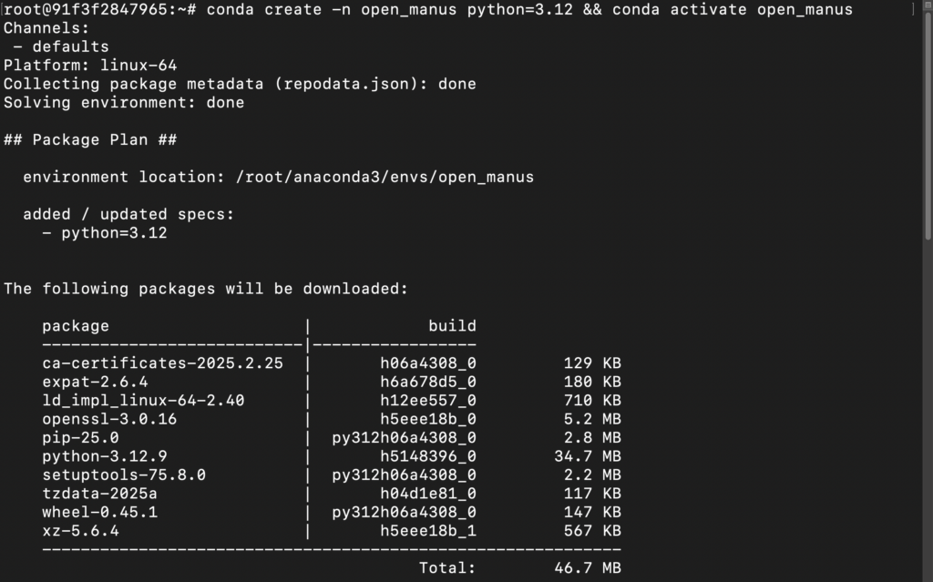
Task: Click the 'Channels:' output line
Action: tap(46, 28)
